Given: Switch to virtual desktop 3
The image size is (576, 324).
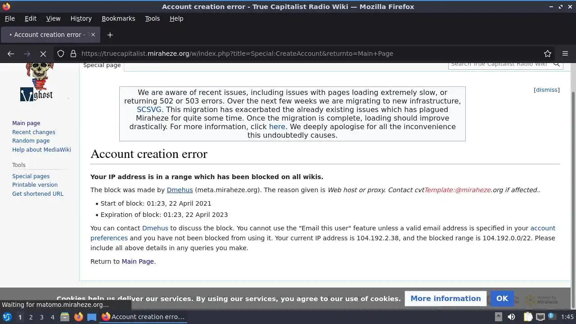Looking at the screenshot, I should (x=41, y=317).
